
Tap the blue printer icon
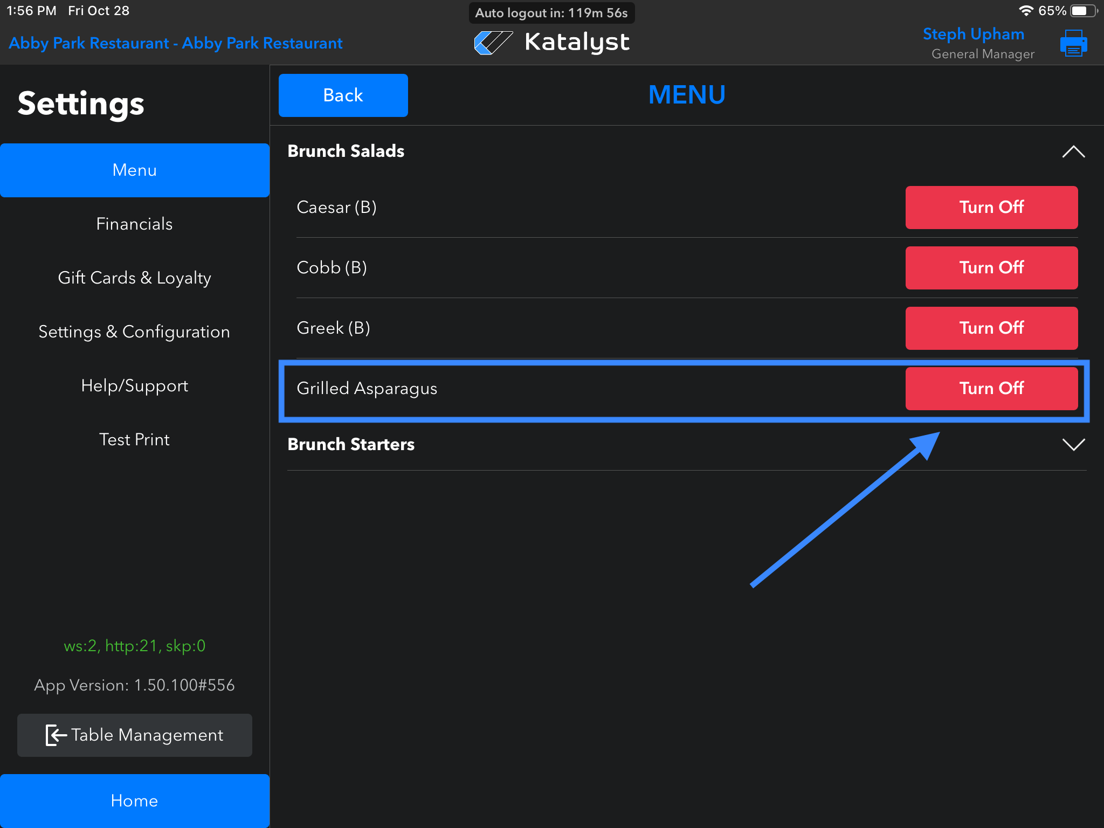(x=1073, y=43)
